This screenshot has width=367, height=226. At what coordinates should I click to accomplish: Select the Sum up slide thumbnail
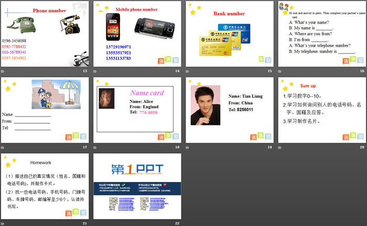(x=322, y=110)
